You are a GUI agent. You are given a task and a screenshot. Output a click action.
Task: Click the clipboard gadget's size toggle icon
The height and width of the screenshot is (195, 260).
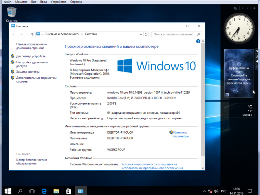[x=257, y=56]
